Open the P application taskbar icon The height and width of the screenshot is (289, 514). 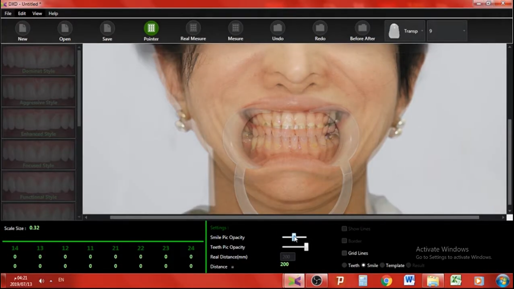pos(340,281)
